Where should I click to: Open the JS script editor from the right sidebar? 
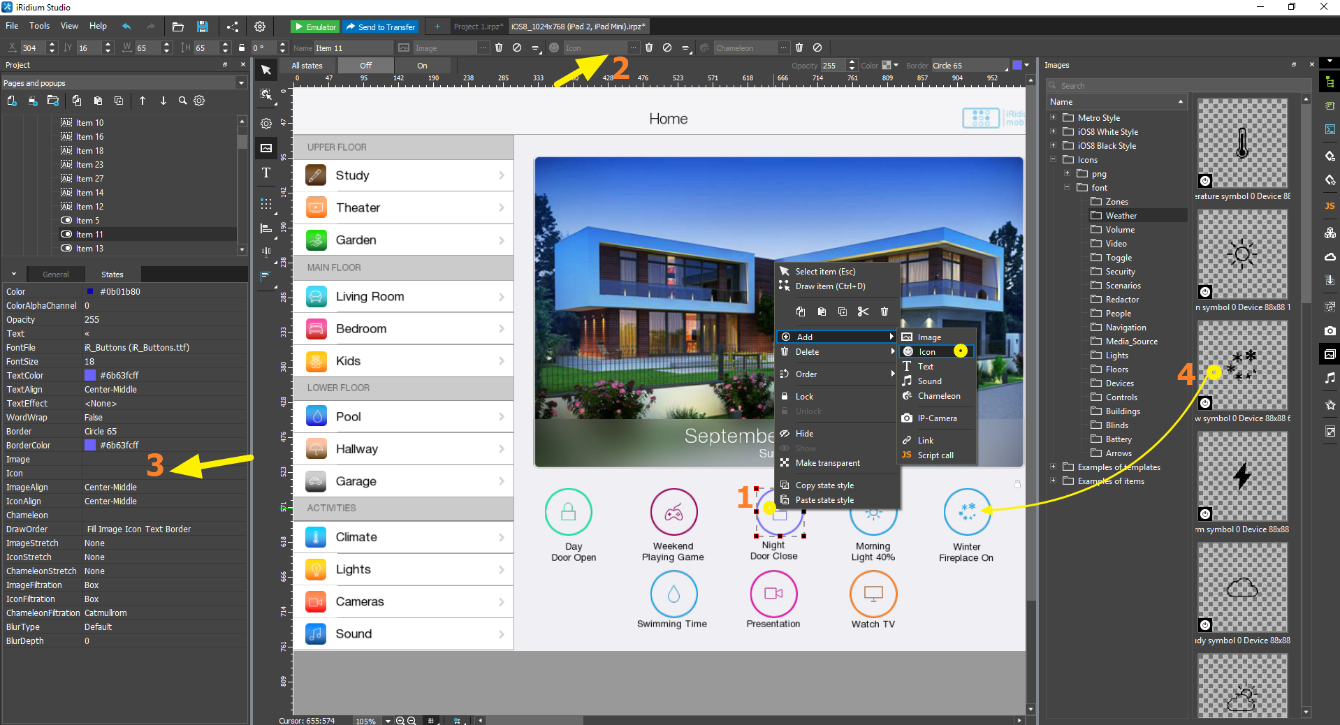click(x=1330, y=205)
